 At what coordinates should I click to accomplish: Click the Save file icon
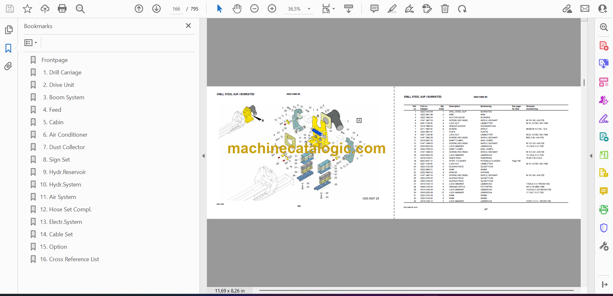point(10,9)
